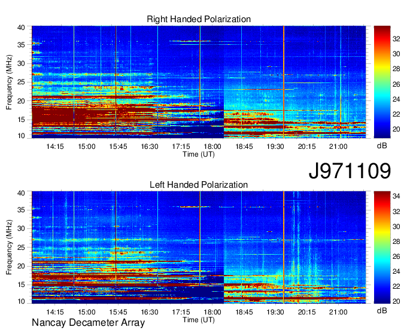
Task: Click the 21:00 time tick on the right-handed plot
Action: 338,146
